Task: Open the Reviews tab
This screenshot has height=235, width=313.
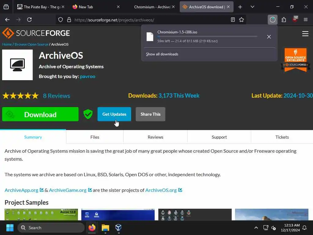Action: (x=155, y=137)
